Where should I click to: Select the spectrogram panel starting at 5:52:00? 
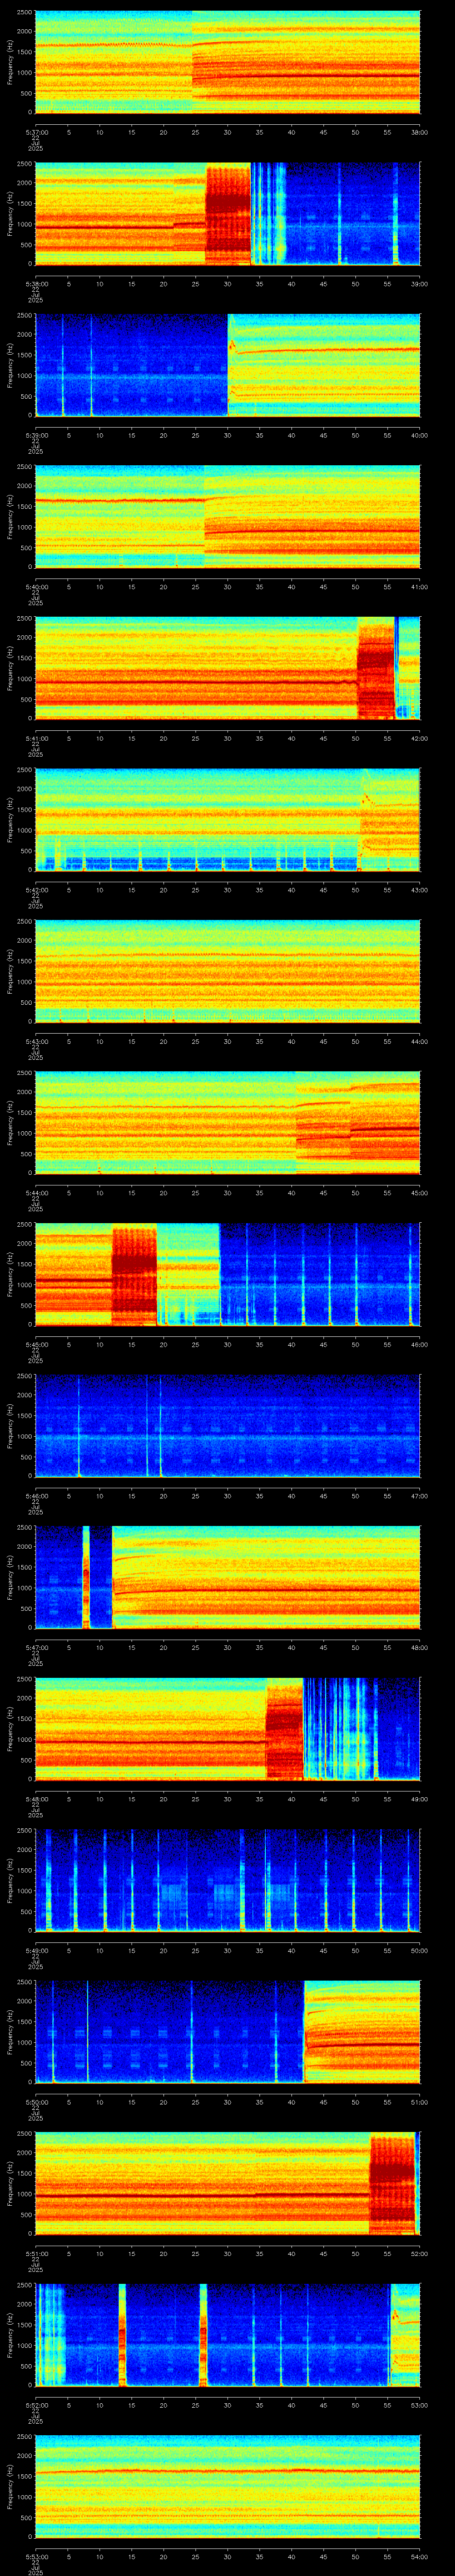click(228, 2335)
